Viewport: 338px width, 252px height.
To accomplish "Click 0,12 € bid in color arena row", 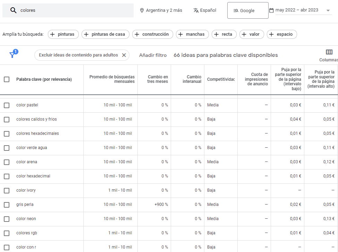I will tap(329, 162).
